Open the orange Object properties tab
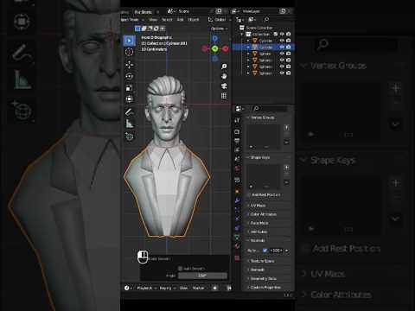The height and width of the screenshot is (311, 415). pos(237,191)
